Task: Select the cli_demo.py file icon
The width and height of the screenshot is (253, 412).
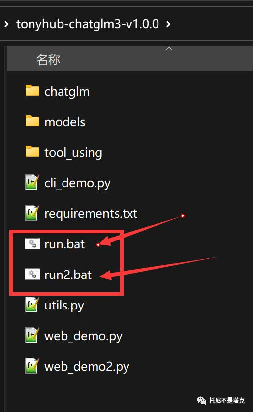Action: (x=32, y=182)
